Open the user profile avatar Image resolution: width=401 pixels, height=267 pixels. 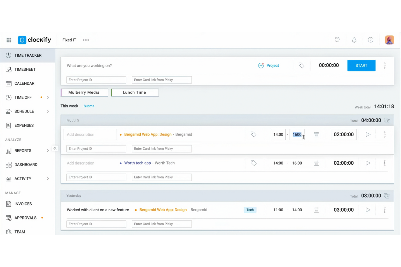[x=389, y=40]
